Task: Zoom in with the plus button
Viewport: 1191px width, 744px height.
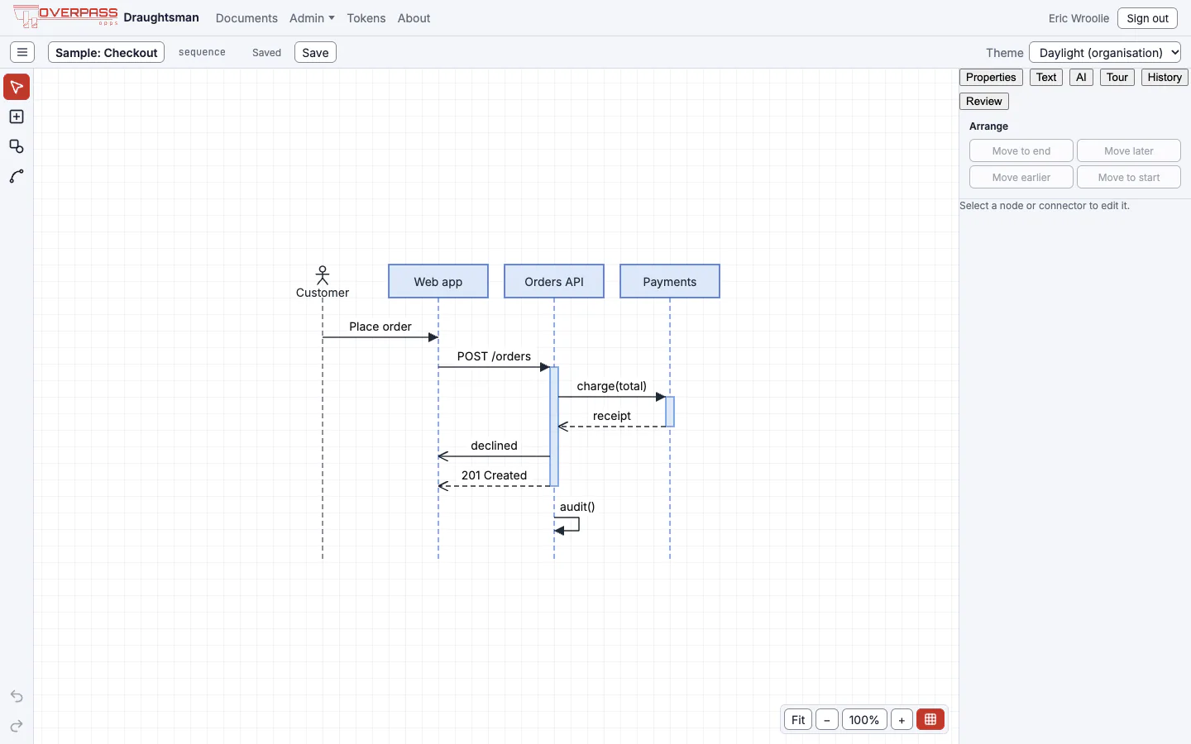Action: (902, 719)
